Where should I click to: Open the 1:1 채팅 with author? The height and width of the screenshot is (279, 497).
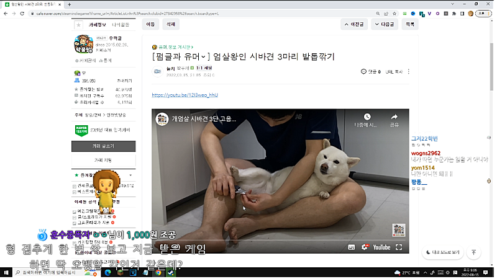point(204,68)
